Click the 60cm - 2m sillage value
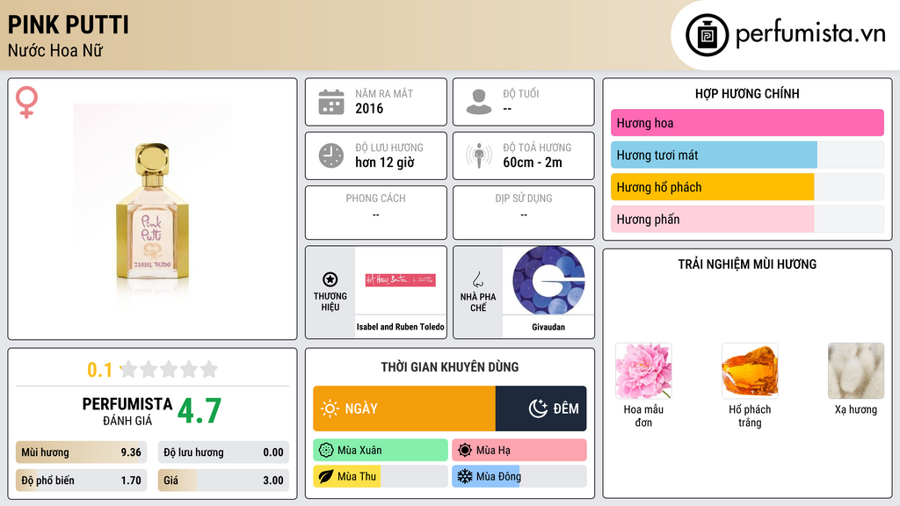This screenshot has height=506, width=900. pos(533,163)
